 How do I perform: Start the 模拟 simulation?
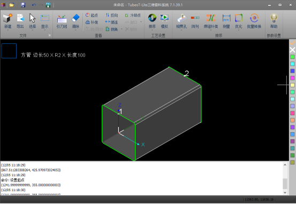164,21
